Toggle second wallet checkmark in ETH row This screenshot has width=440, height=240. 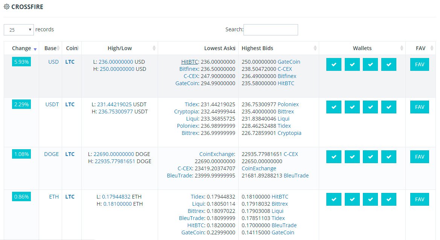[x=352, y=199]
